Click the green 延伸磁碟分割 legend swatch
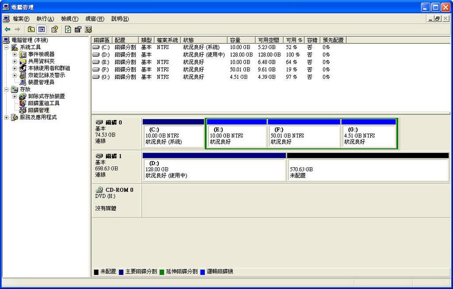The width and height of the screenshot is (453, 289). [x=162, y=271]
